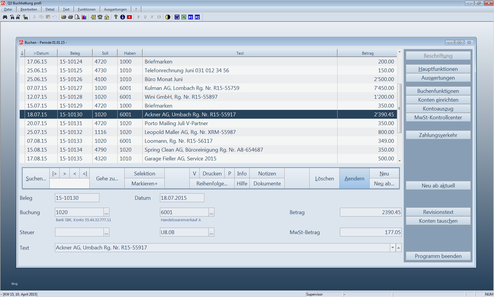Open account lookup next to Soll account 1020

[x=106, y=212]
